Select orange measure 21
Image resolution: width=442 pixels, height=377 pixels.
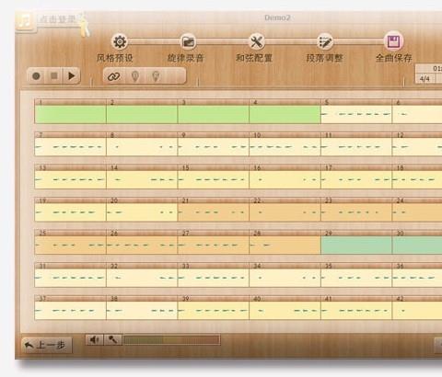(214, 212)
